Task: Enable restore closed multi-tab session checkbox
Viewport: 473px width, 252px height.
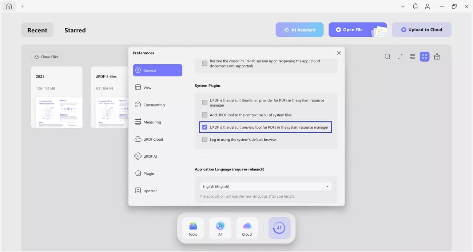Action: pyautogui.click(x=205, y=63)
